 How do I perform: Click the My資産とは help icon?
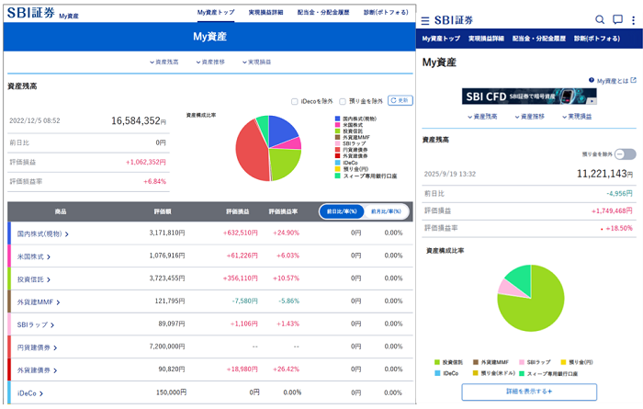592,81
